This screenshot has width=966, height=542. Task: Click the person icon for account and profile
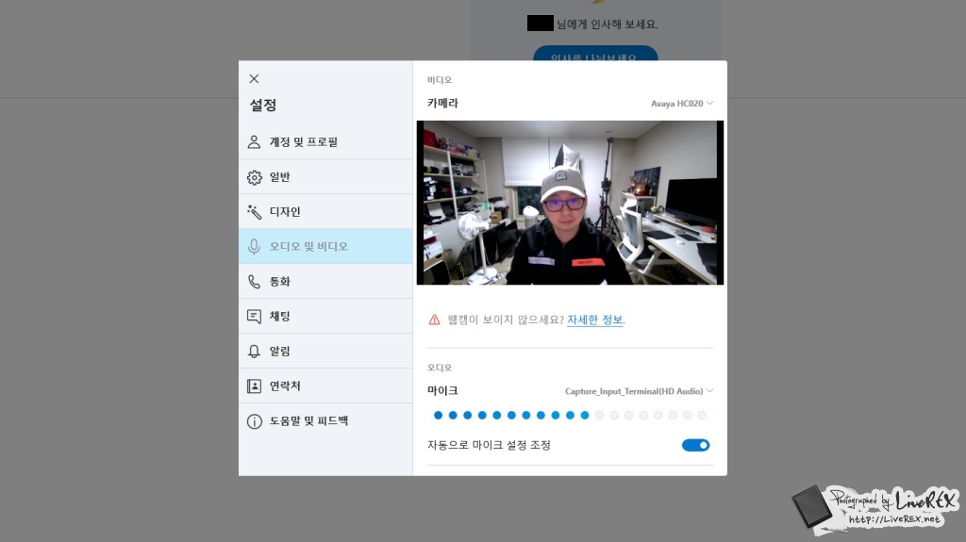click(254, 141)
